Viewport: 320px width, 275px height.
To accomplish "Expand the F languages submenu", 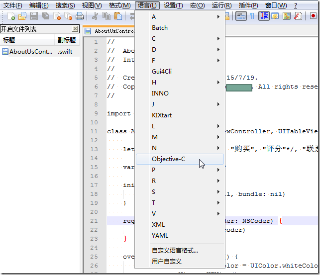I will point(180,61).
